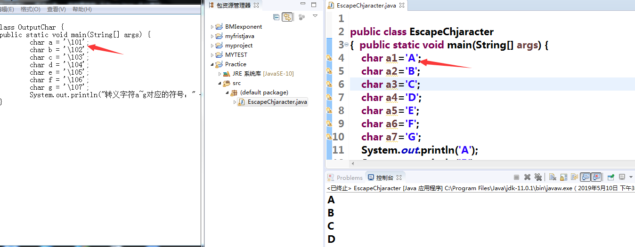
Task: Click the Display Selected Console monitor icon
Action: [x=622, y=177]
